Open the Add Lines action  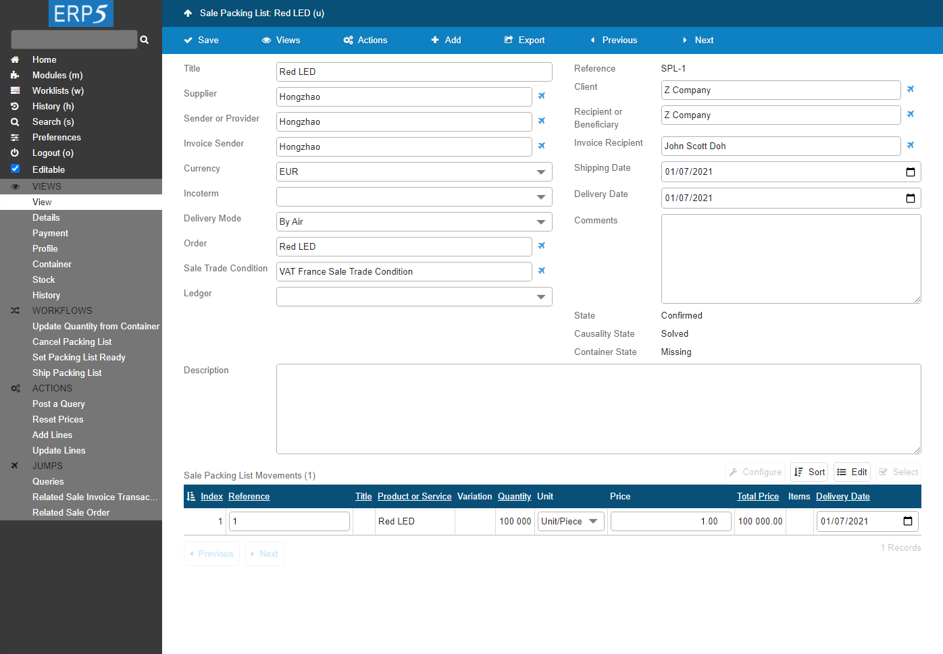click(52, 435)
